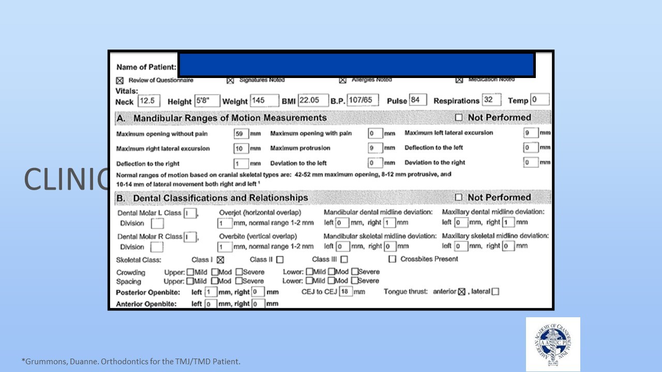Click Maximum right lateral excursion field 10
The image size is (662, 372).
click(x=242, y=149)
